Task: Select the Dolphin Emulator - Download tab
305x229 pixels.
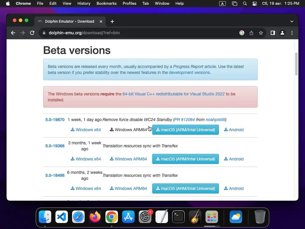Action: [70, 21]
